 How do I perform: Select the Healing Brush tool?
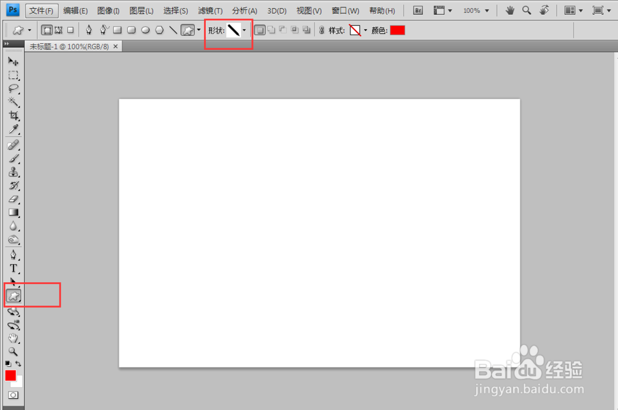point(13,145)
